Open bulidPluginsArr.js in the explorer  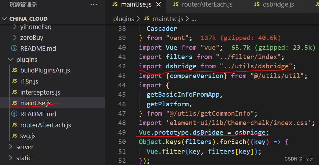pyautogui.click(x=45, y=70)
